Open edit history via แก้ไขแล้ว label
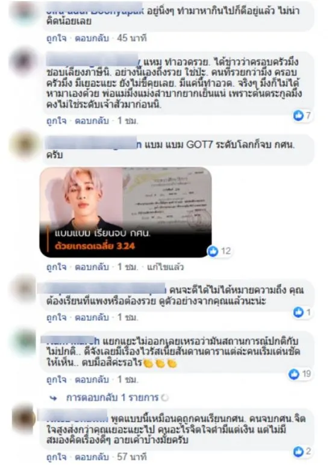335x465 pixels. [x=165, y=267]
